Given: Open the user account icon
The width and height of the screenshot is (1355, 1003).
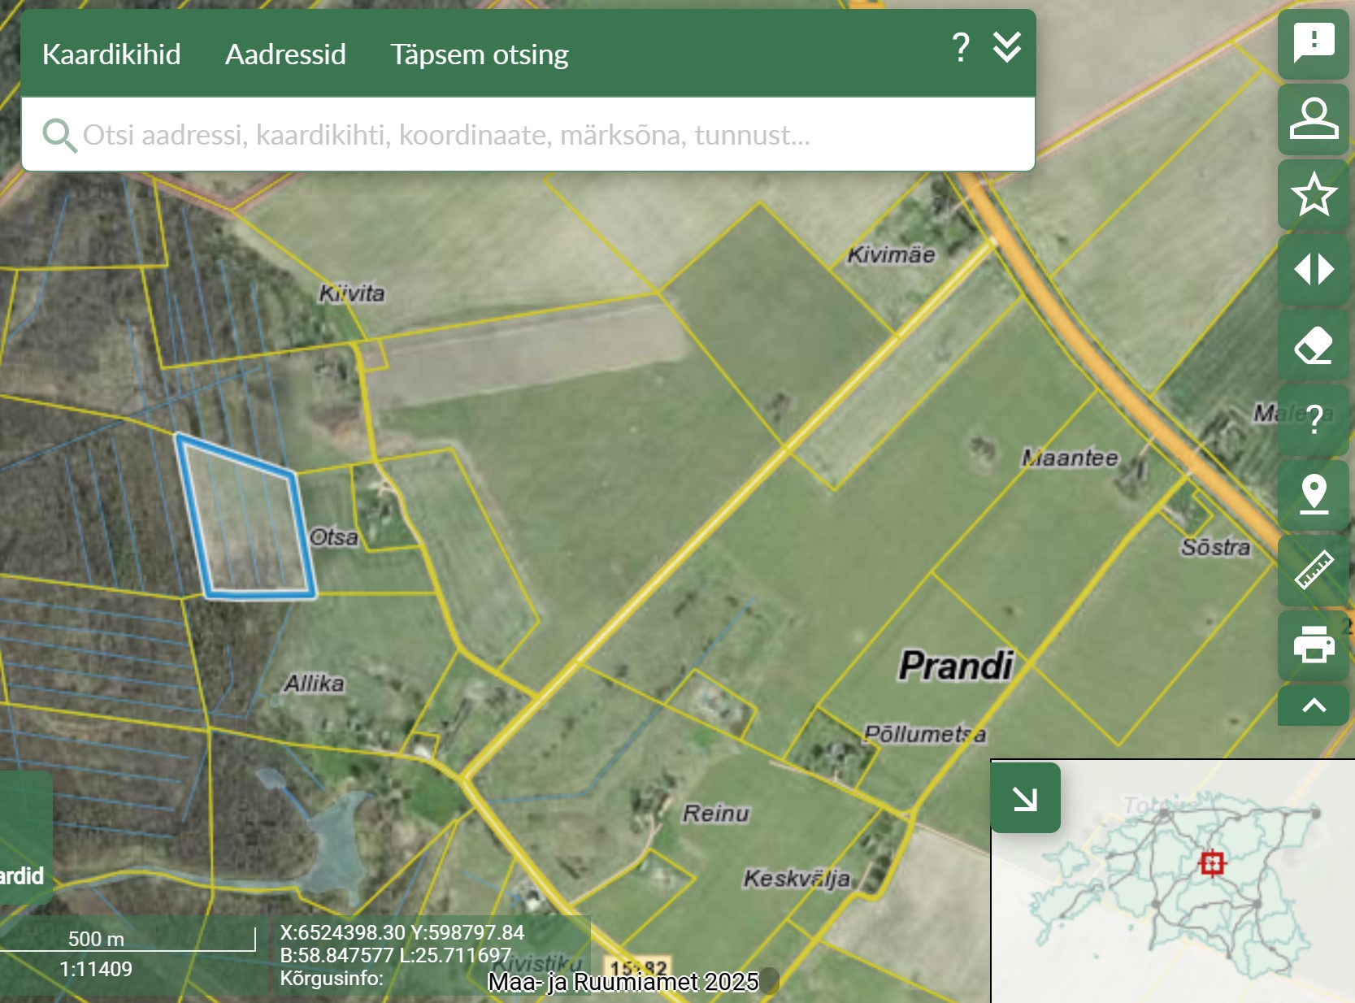Looking at the screenshot, I should click(1313, 119).
